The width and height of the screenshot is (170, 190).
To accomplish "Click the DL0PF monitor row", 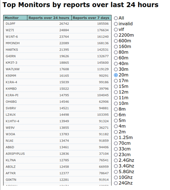I will [x=57, y=24].
